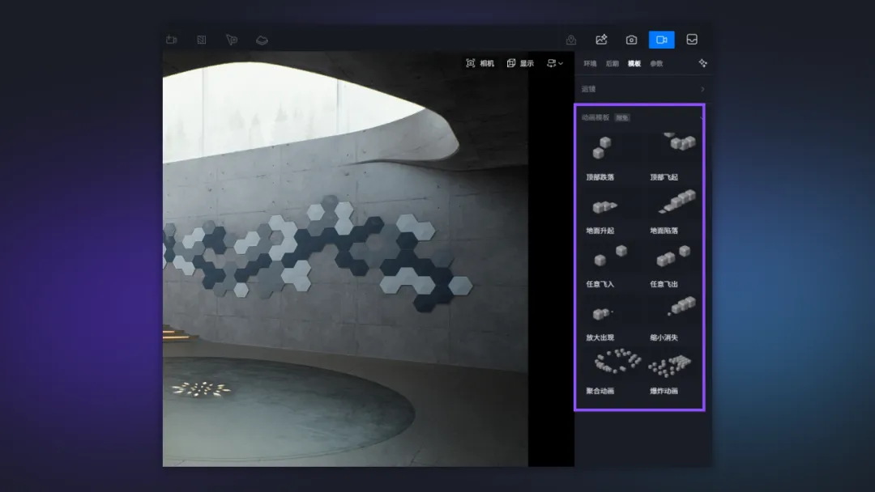Apply the 聚合动画 animation template

tap(600, 371)
